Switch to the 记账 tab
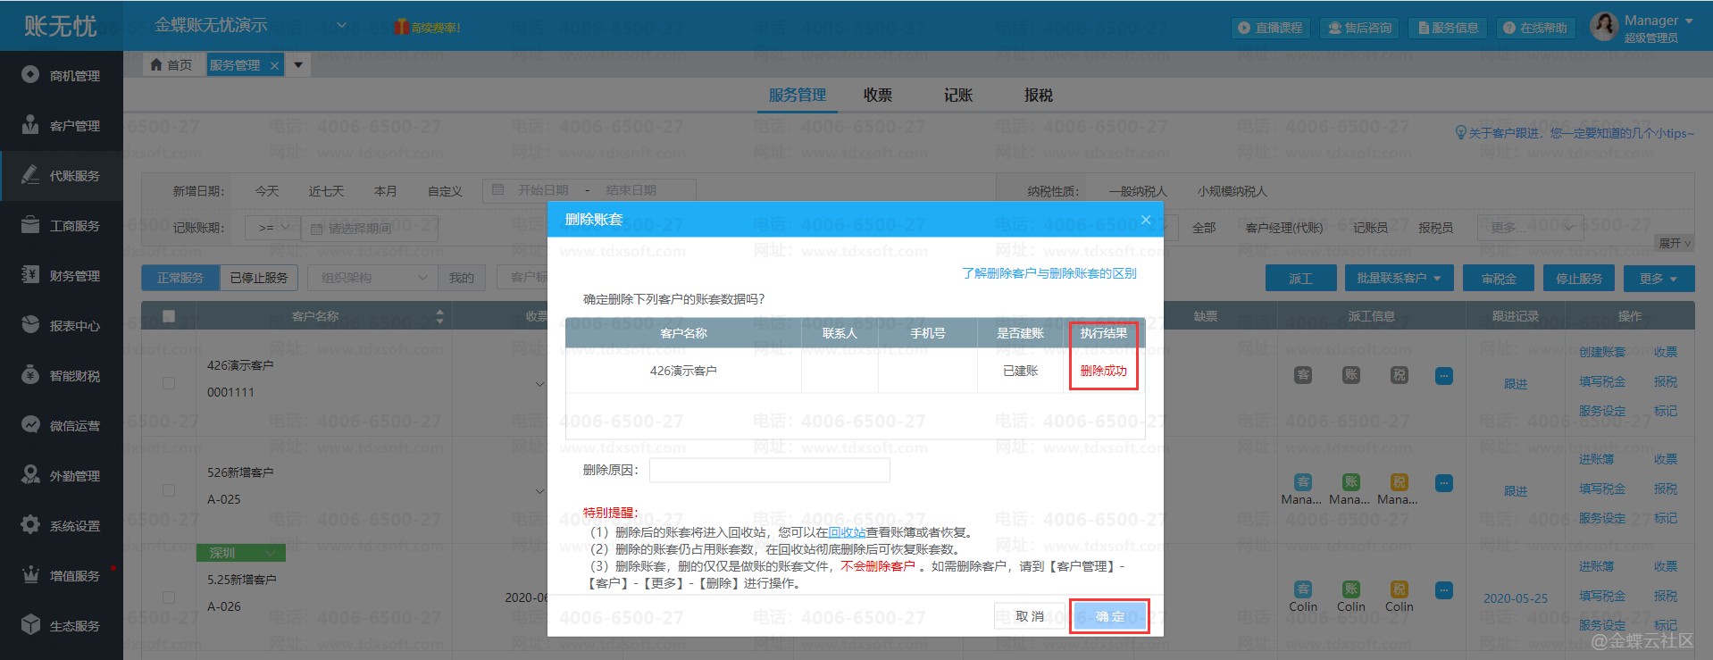The height and width of the screenshot is (660, 1713). pos(957,96)
